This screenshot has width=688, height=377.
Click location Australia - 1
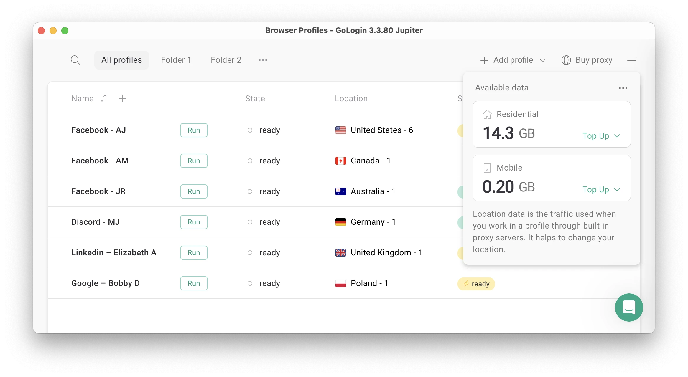click(373, 191)
